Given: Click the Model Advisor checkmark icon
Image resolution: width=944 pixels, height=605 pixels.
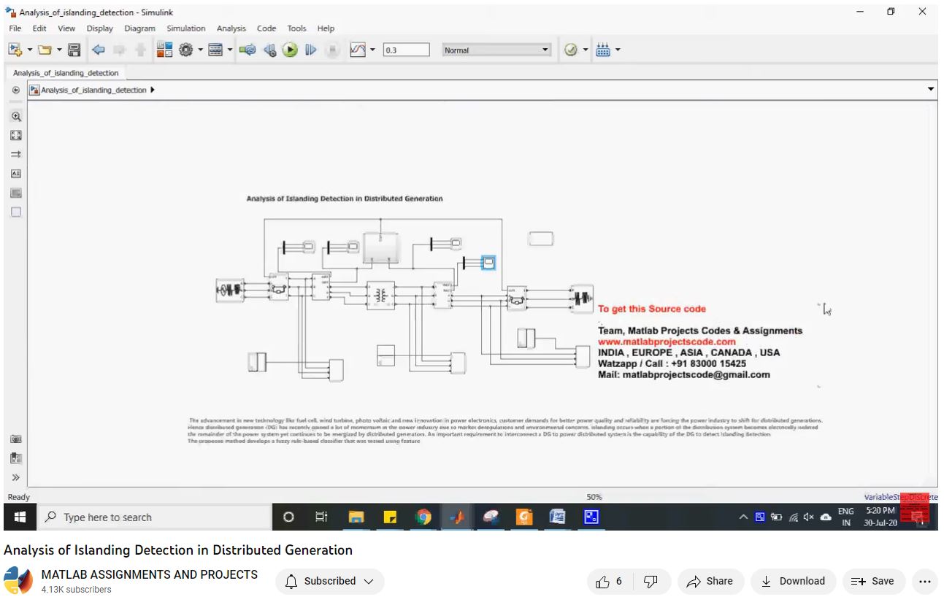Looking at the screenshot, I should coord(571,50).
